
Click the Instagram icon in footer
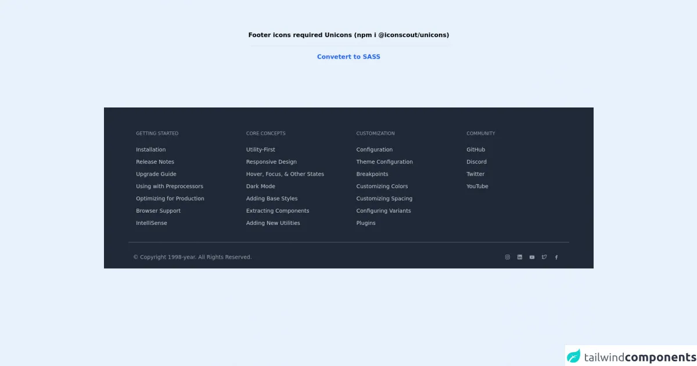[x=507, y=257]
